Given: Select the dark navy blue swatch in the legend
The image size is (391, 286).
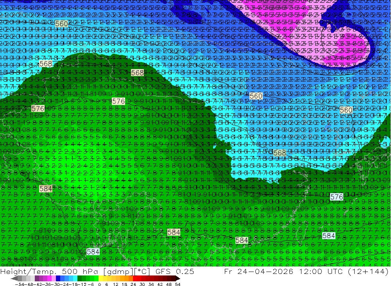Looking at the screenshot, I should point(58,279).
